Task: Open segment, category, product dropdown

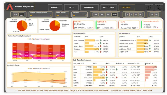Action: 41,15
